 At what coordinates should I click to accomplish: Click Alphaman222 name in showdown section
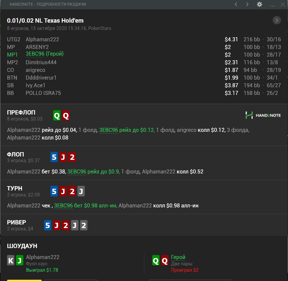click(43, 257)
